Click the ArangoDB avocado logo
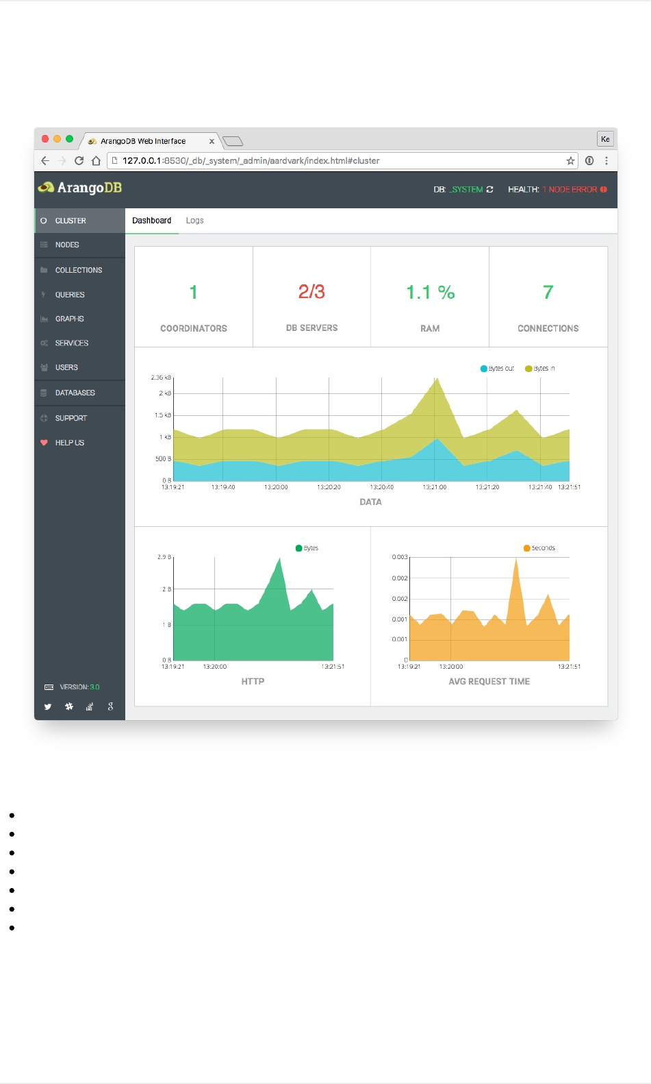Image resolution: width=651 pixels, height=1084 pixels. point(46,187)
